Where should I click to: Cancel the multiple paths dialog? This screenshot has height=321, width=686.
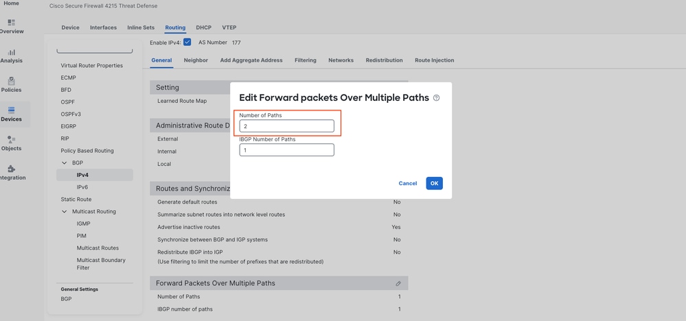point(408,183)
